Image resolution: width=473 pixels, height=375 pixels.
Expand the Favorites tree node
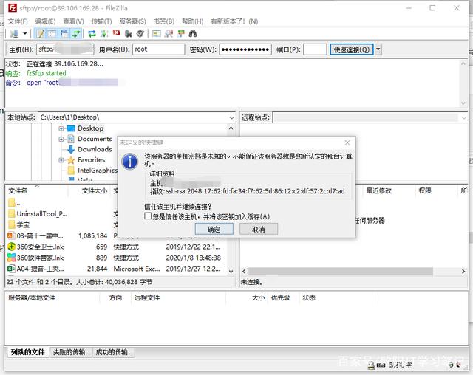click(x=61, y=160)
